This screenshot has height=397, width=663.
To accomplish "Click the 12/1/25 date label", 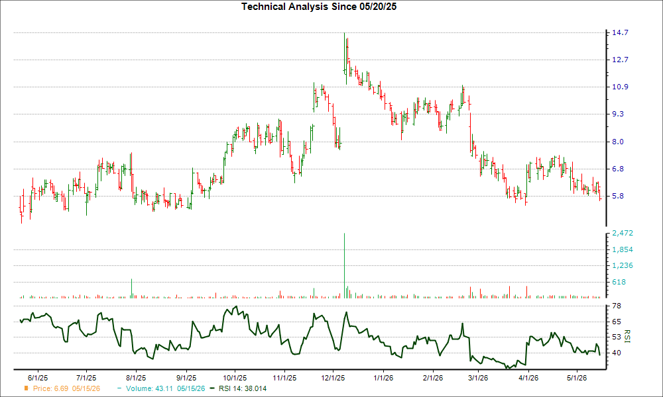I will click(333, 378).
